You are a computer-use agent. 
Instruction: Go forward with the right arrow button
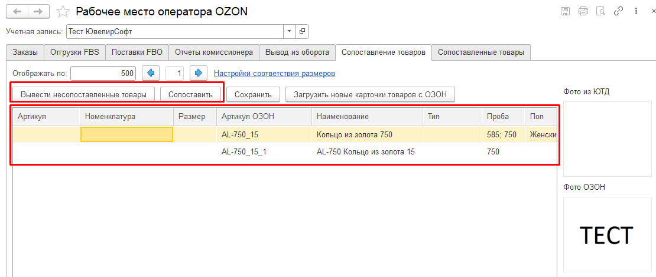(38, 11)
